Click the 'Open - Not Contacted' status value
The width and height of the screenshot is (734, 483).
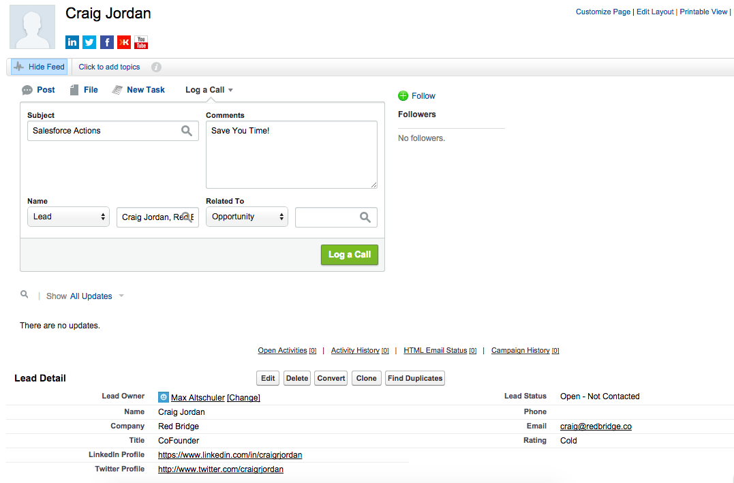[x=600, y=396]
